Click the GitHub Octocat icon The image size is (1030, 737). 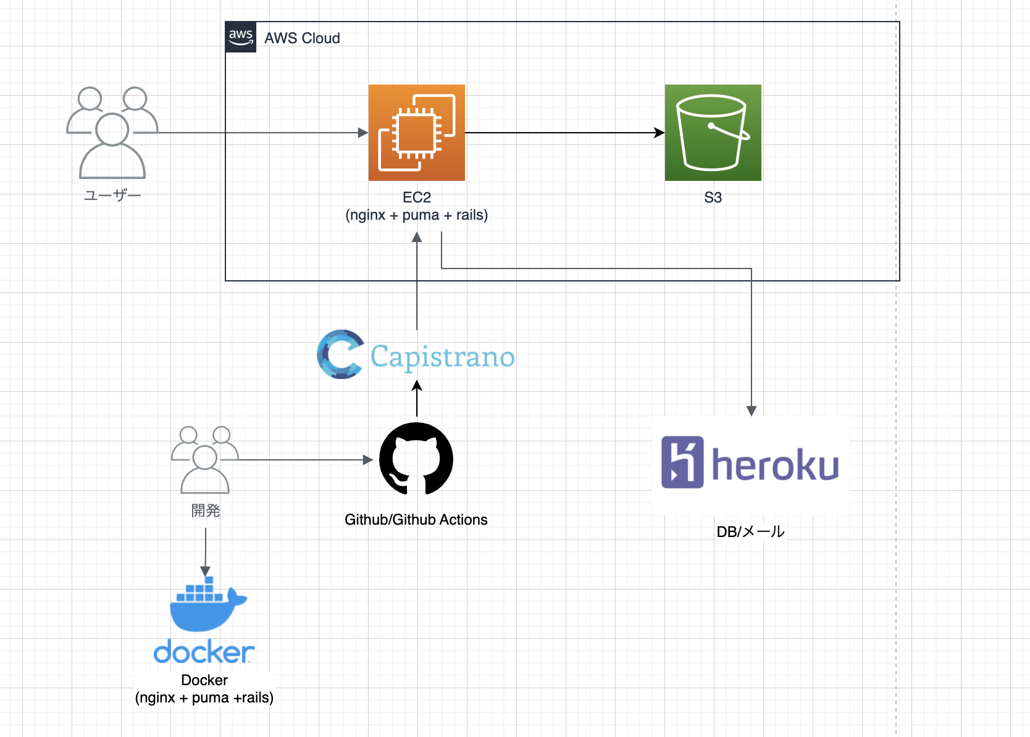(416, 459)
